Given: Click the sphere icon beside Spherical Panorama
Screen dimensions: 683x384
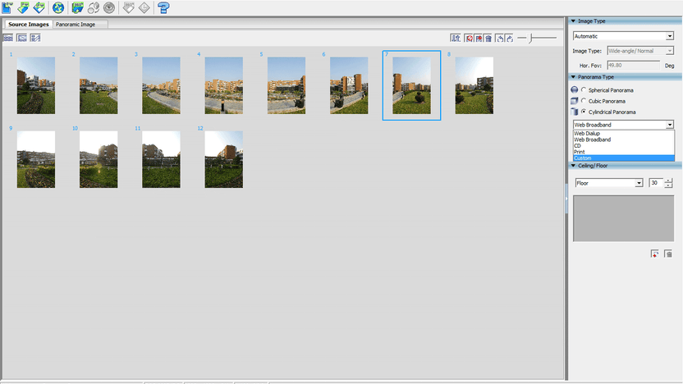Looking at the screenshot, I should pos(575,89).
